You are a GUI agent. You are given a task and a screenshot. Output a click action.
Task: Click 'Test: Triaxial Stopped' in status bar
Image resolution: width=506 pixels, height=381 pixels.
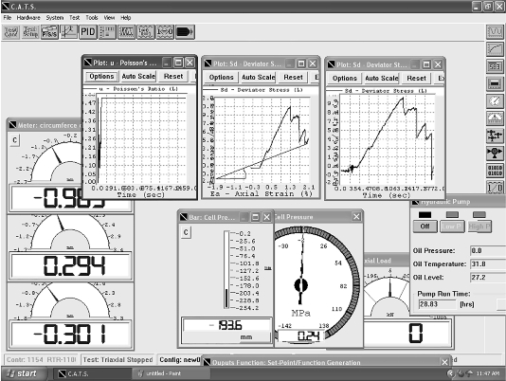pos(117,360)
